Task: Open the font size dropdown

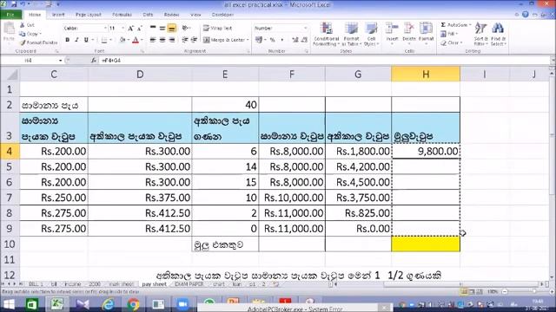Action: tap(122, 28)
